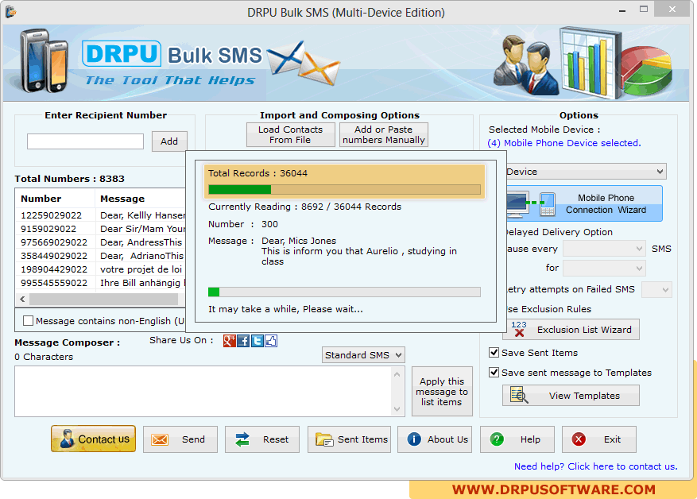This screenshot has width=697, height=499.
Task: Click the green arrows Reset icon
Action: coord(242,439)
